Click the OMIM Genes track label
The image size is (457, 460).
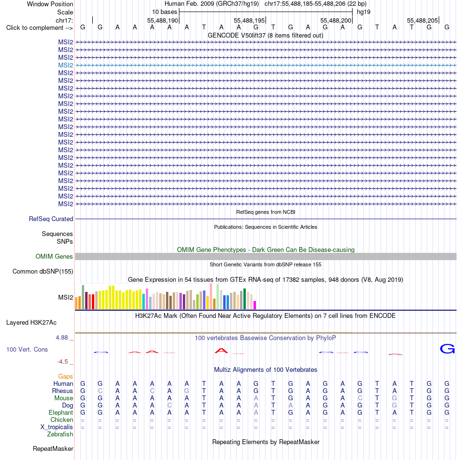[x=54, y=256]
